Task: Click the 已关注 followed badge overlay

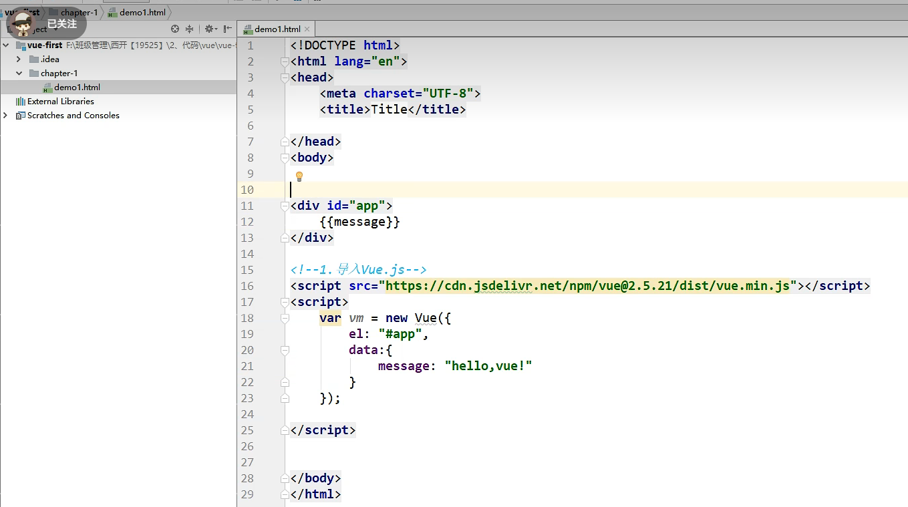Action: 47,24
